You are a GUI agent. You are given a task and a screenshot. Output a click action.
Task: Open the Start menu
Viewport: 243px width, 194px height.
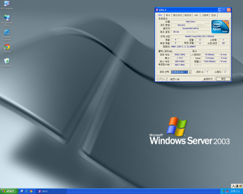tap(9, 191)
